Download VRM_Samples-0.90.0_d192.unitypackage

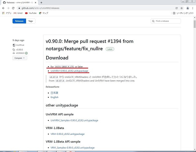[73, 148]
